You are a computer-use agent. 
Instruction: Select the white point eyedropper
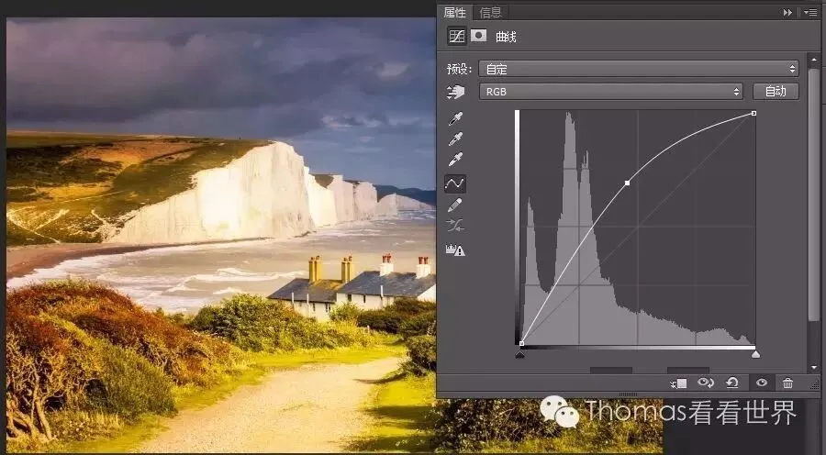point(455,159)
